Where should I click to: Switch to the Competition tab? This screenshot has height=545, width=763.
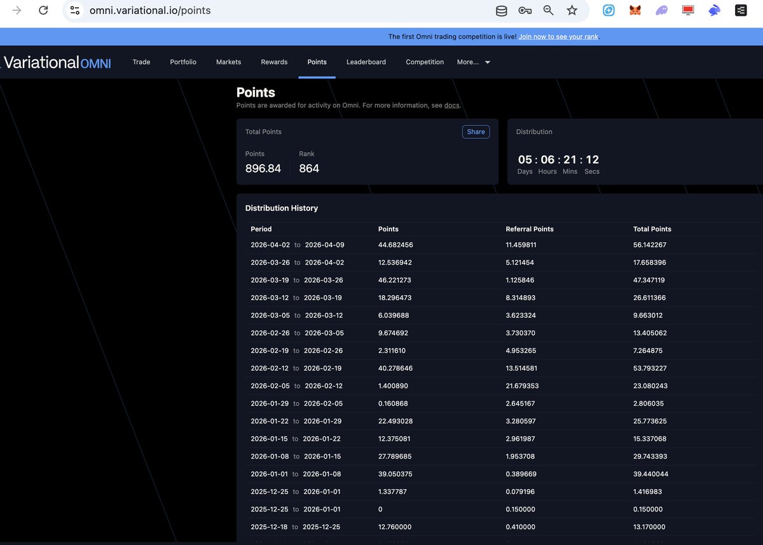click(x=425, y=62)
